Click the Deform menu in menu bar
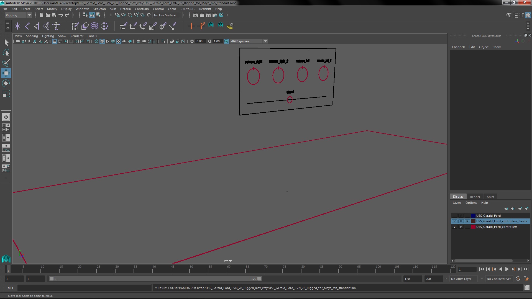The height and width of the screenshot is (299, 532). point(126,9)
